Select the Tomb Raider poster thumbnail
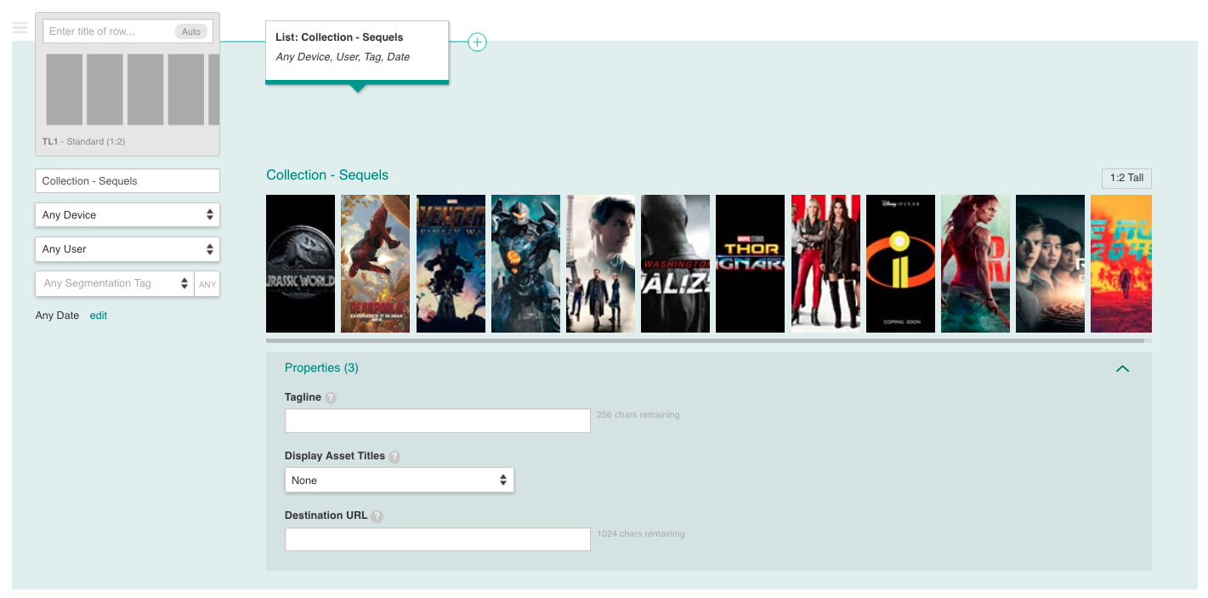The height and width of the screenshot is (598, 1208). pyautogui.click(x=975, y=264)
